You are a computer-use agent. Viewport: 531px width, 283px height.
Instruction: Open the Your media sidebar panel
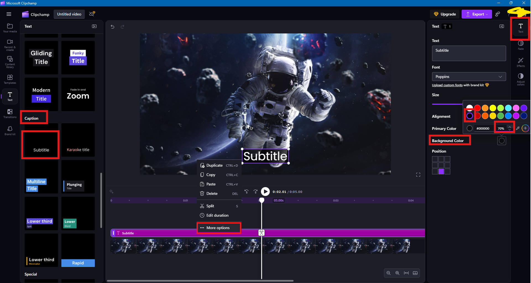tap(10, 28)
